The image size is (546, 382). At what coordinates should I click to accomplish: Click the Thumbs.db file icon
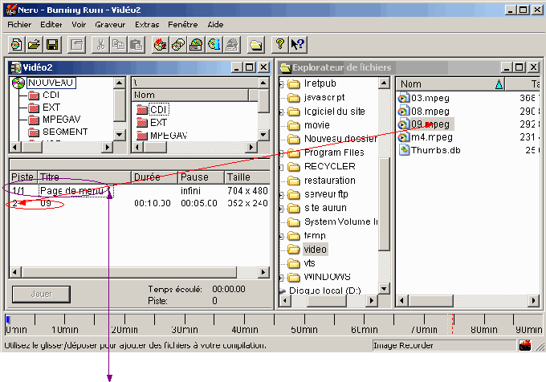point(404,150)
